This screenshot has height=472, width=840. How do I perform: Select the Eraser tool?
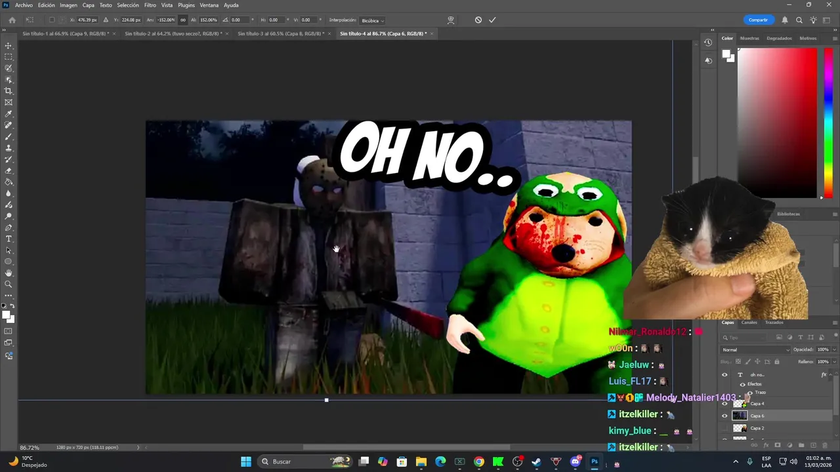(9, 170)
